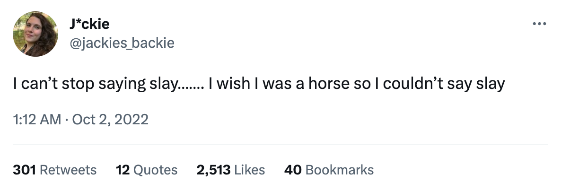Click the word "Retweets" label
The width and height of the screenshot is (561, 191).
69,170
